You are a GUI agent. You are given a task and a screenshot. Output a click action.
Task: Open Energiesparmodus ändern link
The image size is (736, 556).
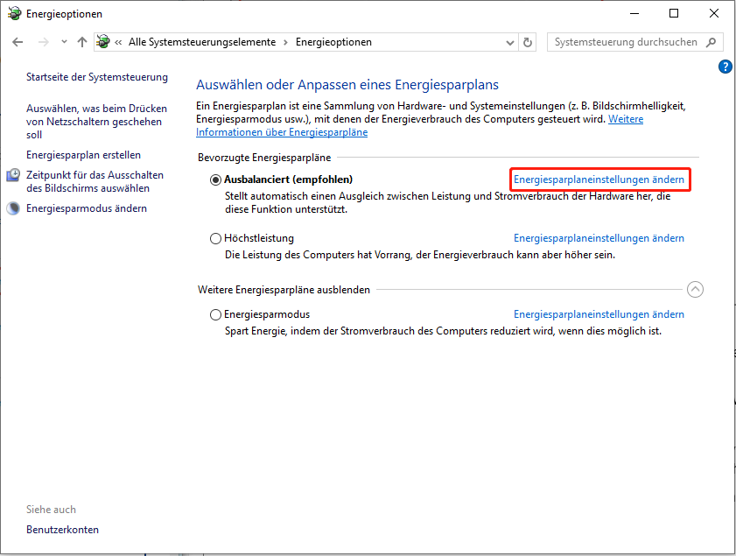[x=87, y=208]
